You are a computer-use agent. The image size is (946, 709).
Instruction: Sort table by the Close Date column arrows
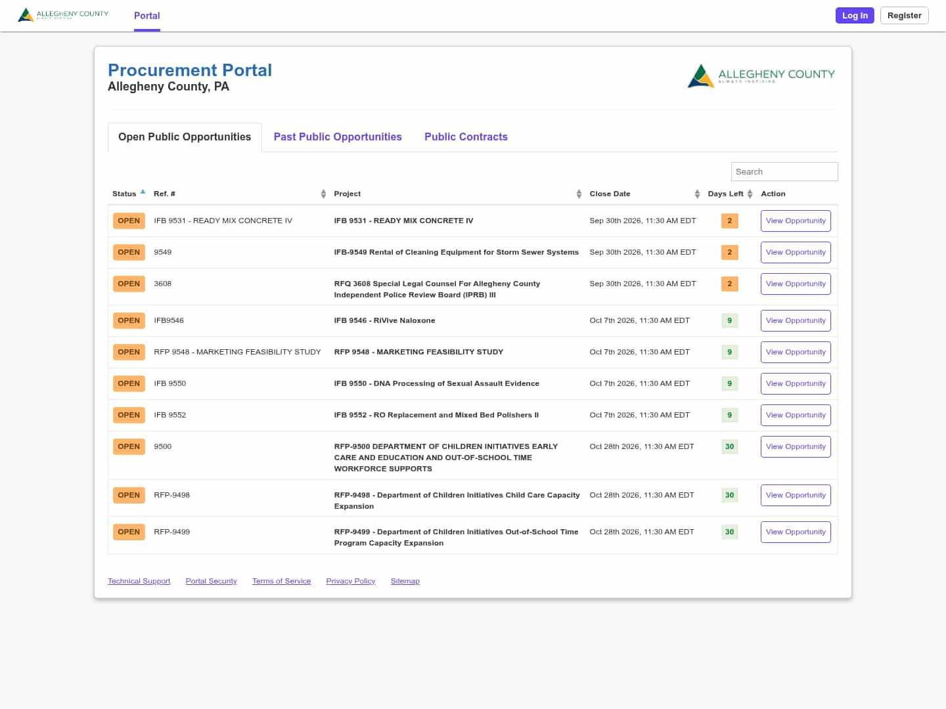[697, 194]
